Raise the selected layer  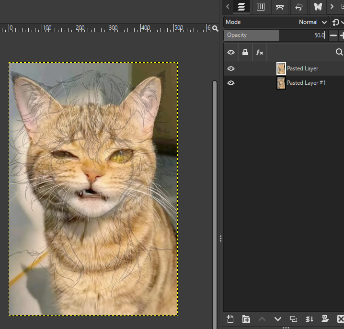tap(262, 319)
